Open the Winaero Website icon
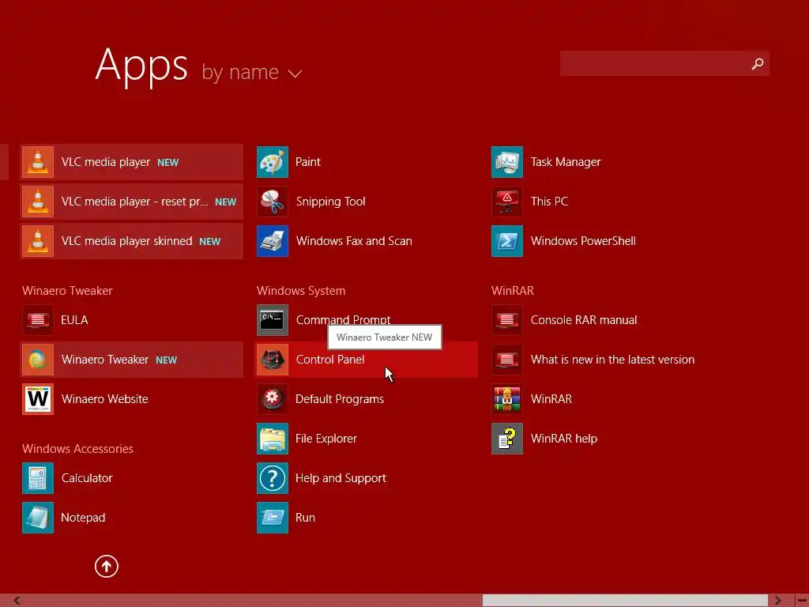Viewport: 809px width, 607px height. [x=38, y=399]
